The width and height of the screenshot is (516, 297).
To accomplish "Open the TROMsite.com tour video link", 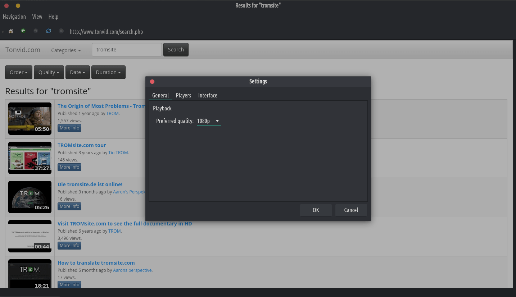I will pyautogui.click(x=82, y=145).
